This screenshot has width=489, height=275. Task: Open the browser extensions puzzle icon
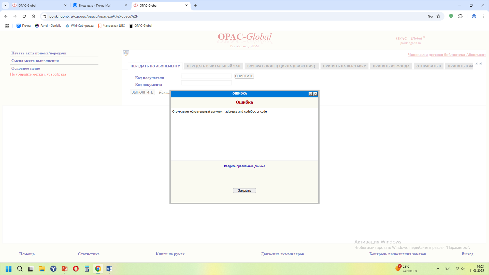[x=460, y=16]
